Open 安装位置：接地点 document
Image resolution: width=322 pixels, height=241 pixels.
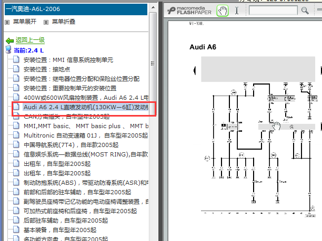tap(47, 69)
